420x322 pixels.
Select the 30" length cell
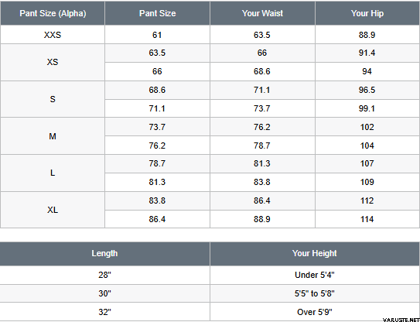tap(104, 293)
